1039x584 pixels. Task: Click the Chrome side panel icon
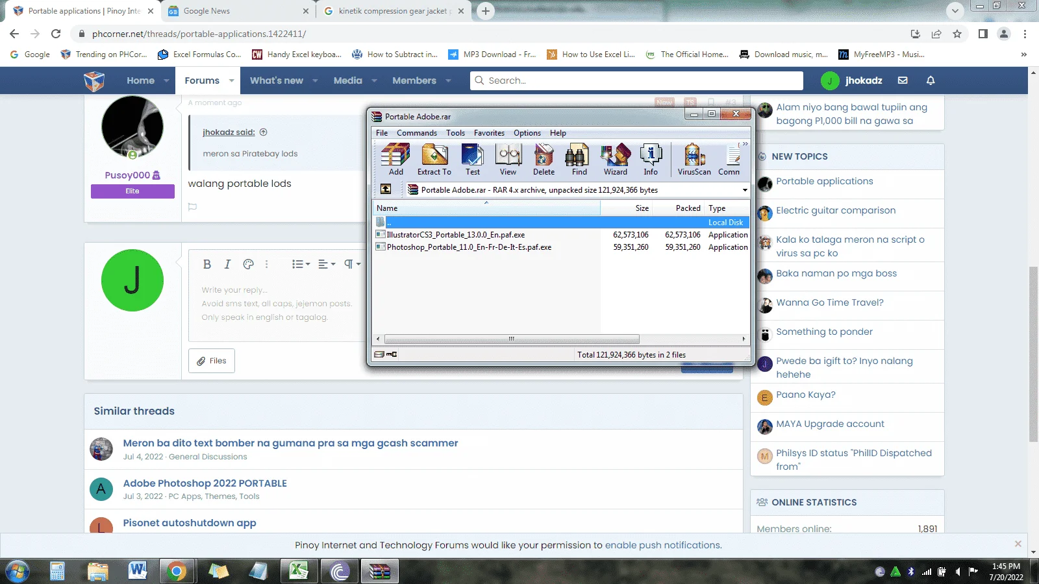pos(983,34)
